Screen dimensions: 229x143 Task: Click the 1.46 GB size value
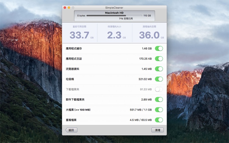pyautogui.click(x=147, y=48)
